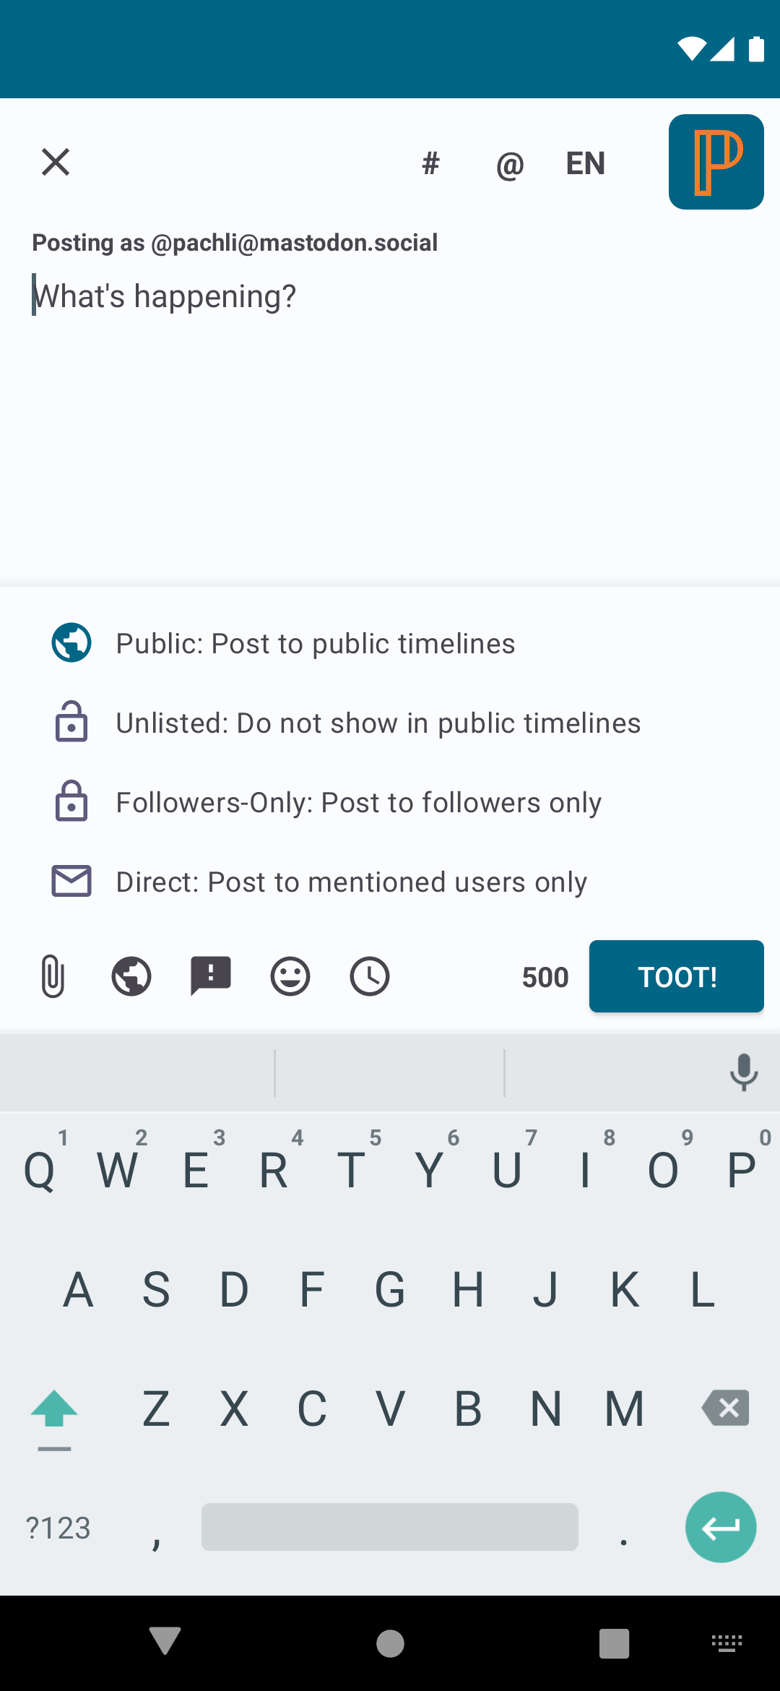Switch keyboard to ?123 symbols layout
Viewport: 780px width, 1691px height.
58,1528
